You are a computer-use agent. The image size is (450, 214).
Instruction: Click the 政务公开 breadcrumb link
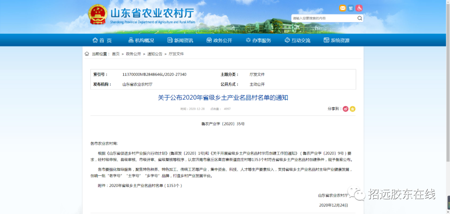click(x=133, y=54)
